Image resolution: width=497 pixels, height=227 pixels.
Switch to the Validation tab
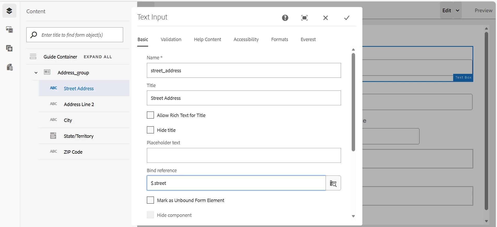171,40
